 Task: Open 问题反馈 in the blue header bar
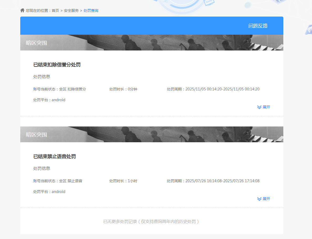[258, 26]
